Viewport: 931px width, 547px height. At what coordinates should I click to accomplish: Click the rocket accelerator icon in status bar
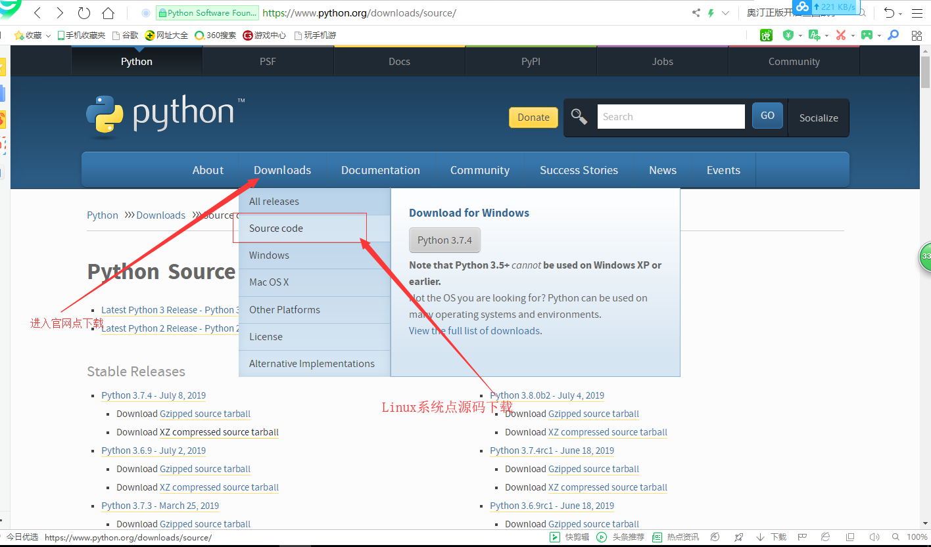739,537
